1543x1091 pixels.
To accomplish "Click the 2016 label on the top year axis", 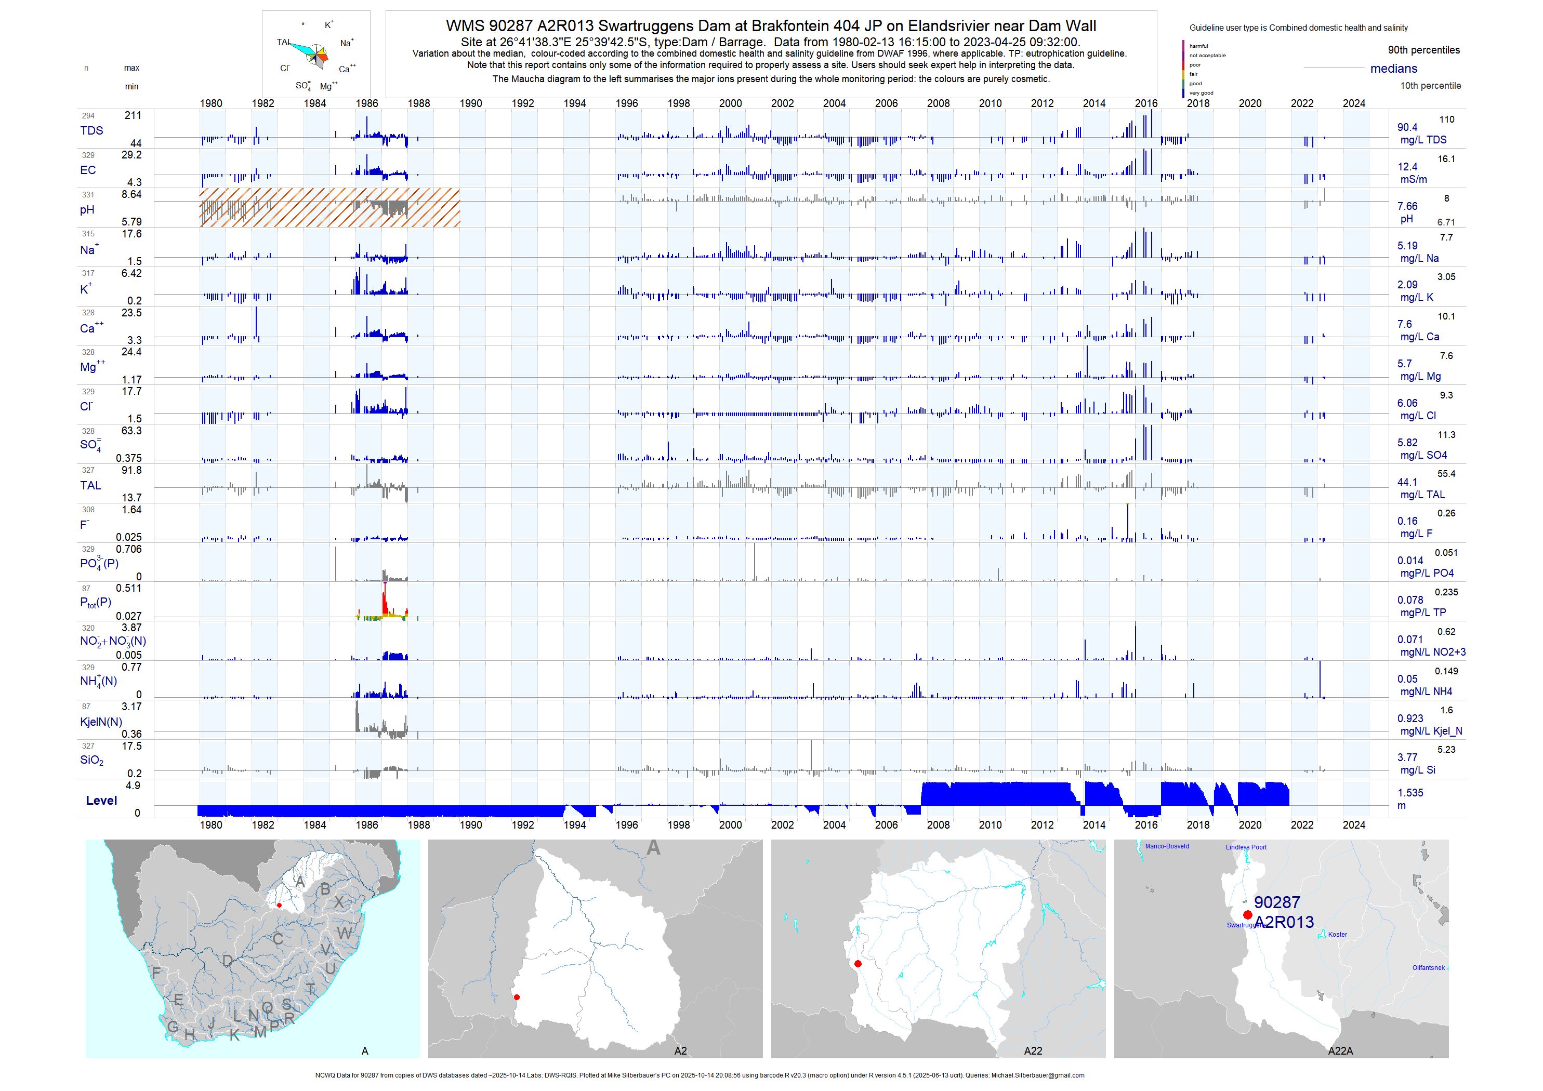I will (1146, 103).
